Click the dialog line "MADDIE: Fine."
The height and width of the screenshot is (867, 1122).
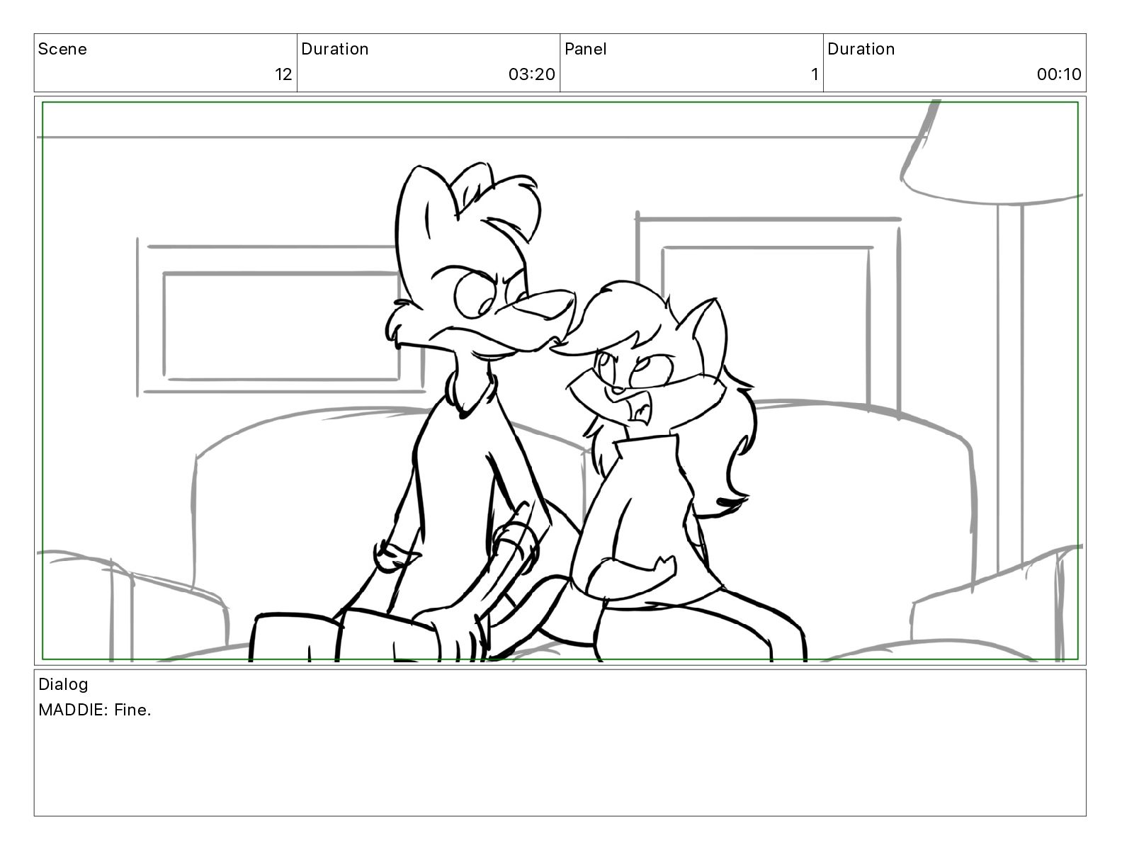click(95, 710)
